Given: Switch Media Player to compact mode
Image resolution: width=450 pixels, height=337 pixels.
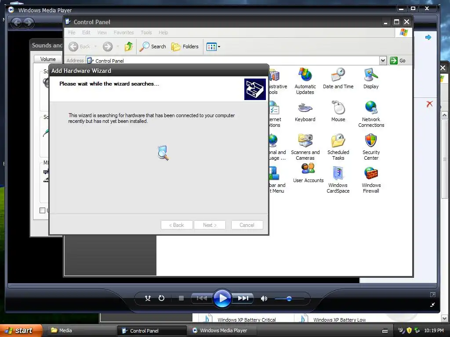Looking at the screenshot, I should tap(432, 305).
